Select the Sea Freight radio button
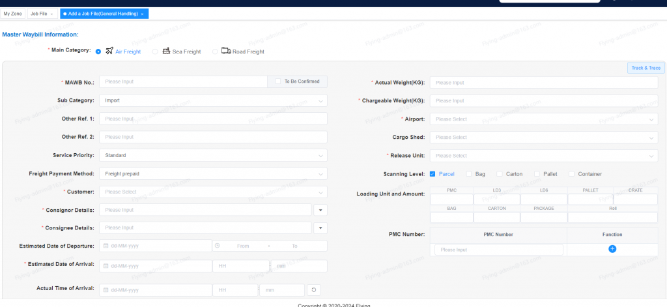Screen dimensions: 667x307 tap(155, 51)
